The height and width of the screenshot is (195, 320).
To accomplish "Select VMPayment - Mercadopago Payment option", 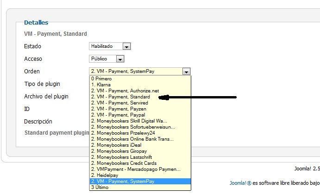I will click(140, 169).
